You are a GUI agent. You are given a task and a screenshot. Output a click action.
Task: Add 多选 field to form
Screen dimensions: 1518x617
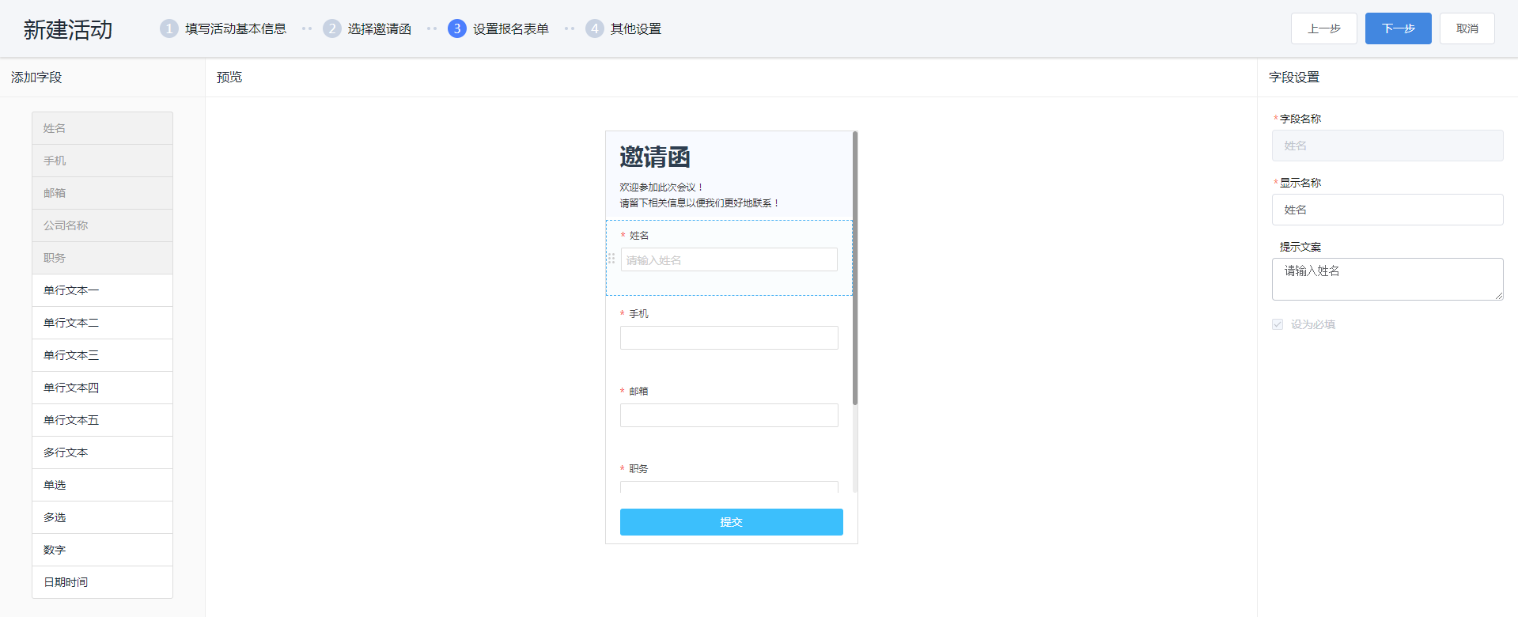point(102,517)
